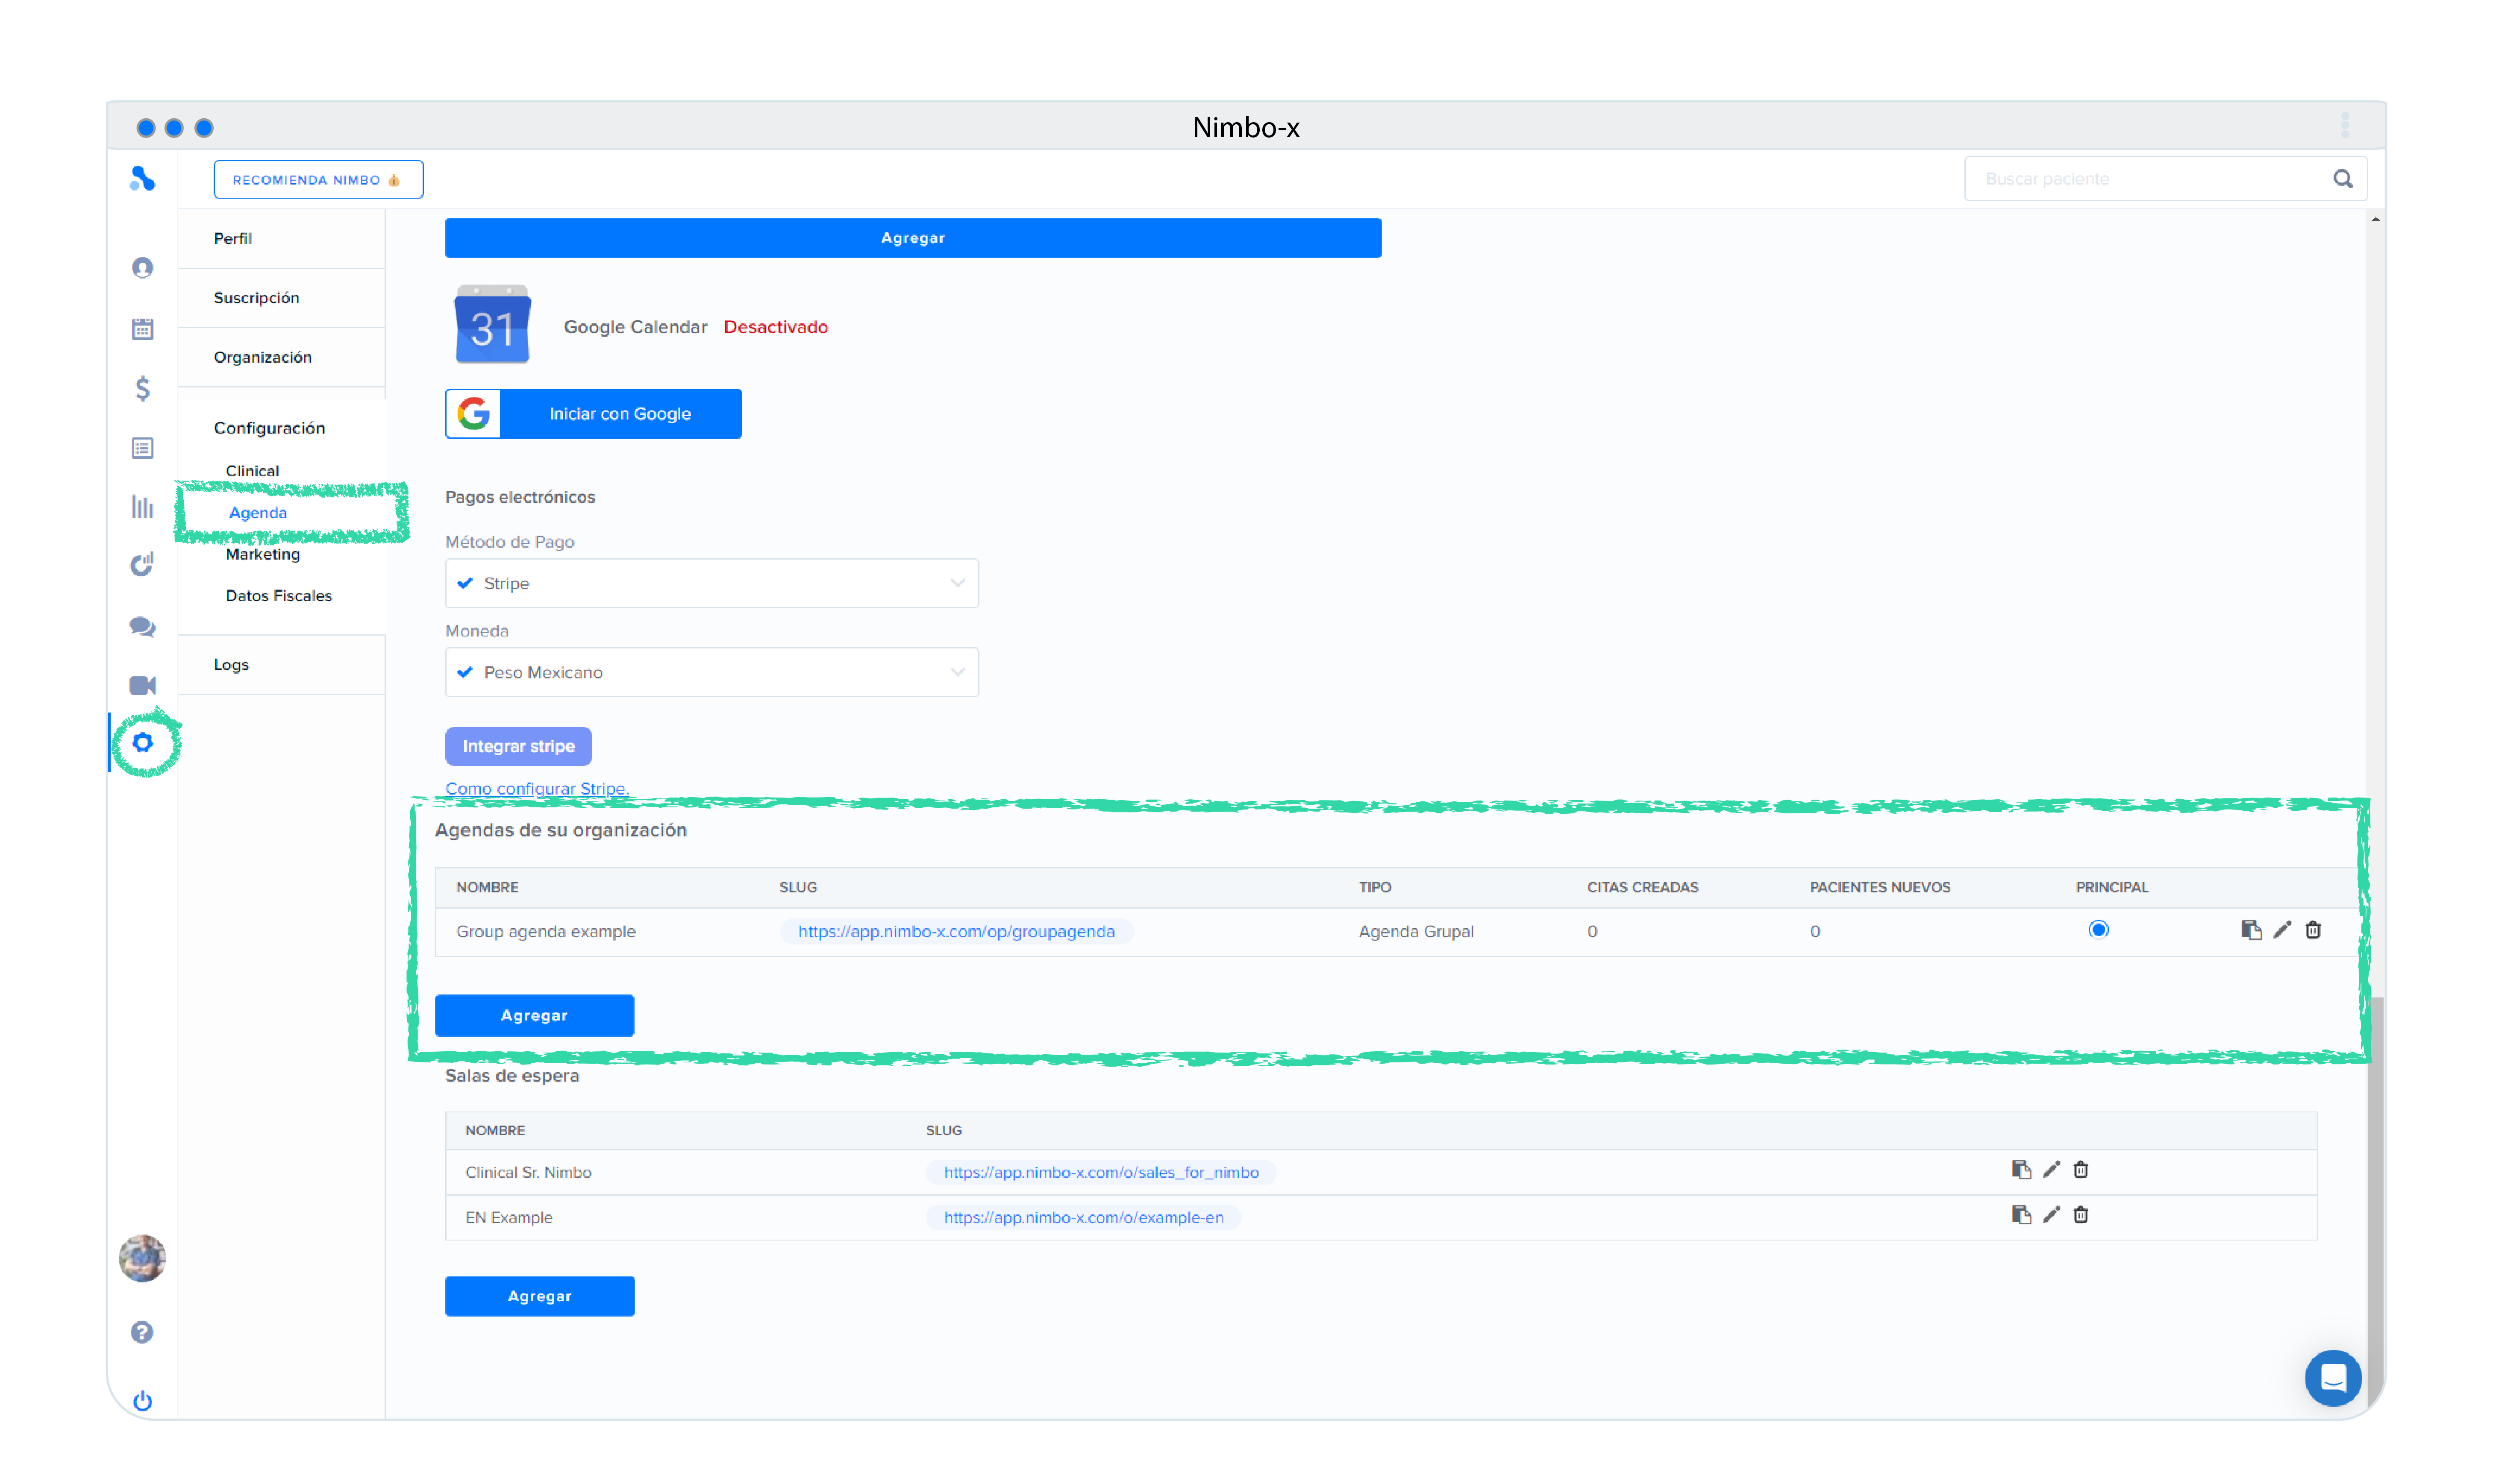This screenshot has height=1484, width=2493.
Task: Open the video camera sidebar icon
Action: click(142, 685)
